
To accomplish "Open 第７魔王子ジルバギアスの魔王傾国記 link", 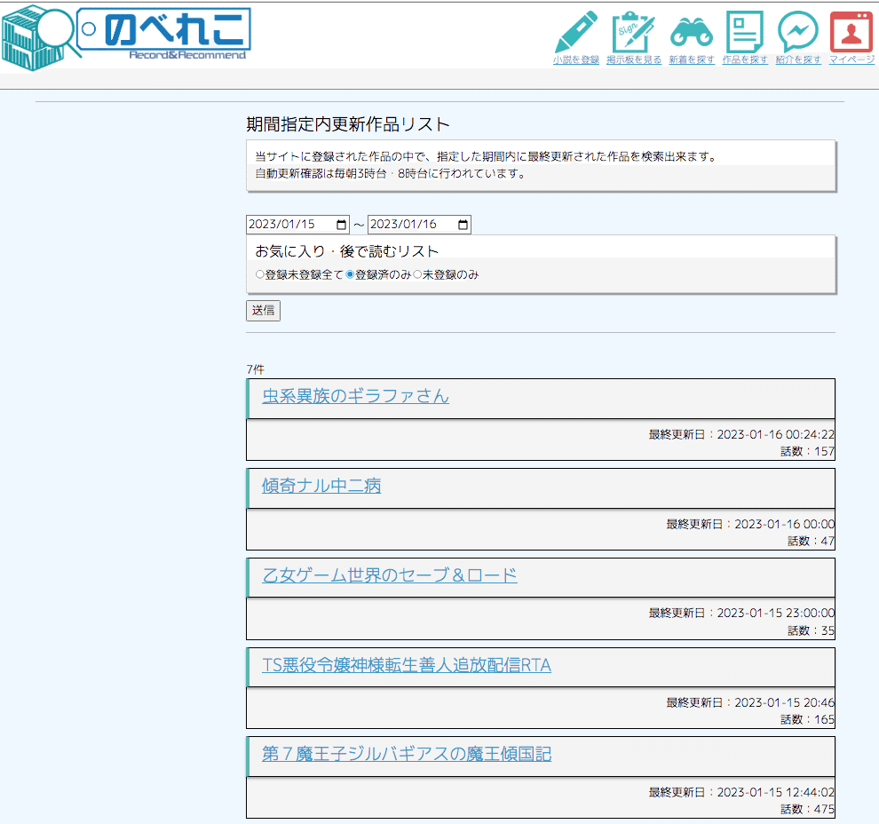I will (x=407, y=754).
